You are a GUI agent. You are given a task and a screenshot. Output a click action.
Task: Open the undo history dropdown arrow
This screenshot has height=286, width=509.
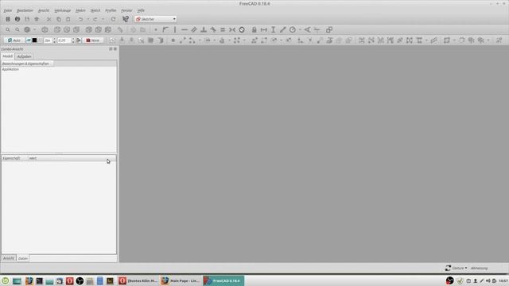[x=88, y=19]
